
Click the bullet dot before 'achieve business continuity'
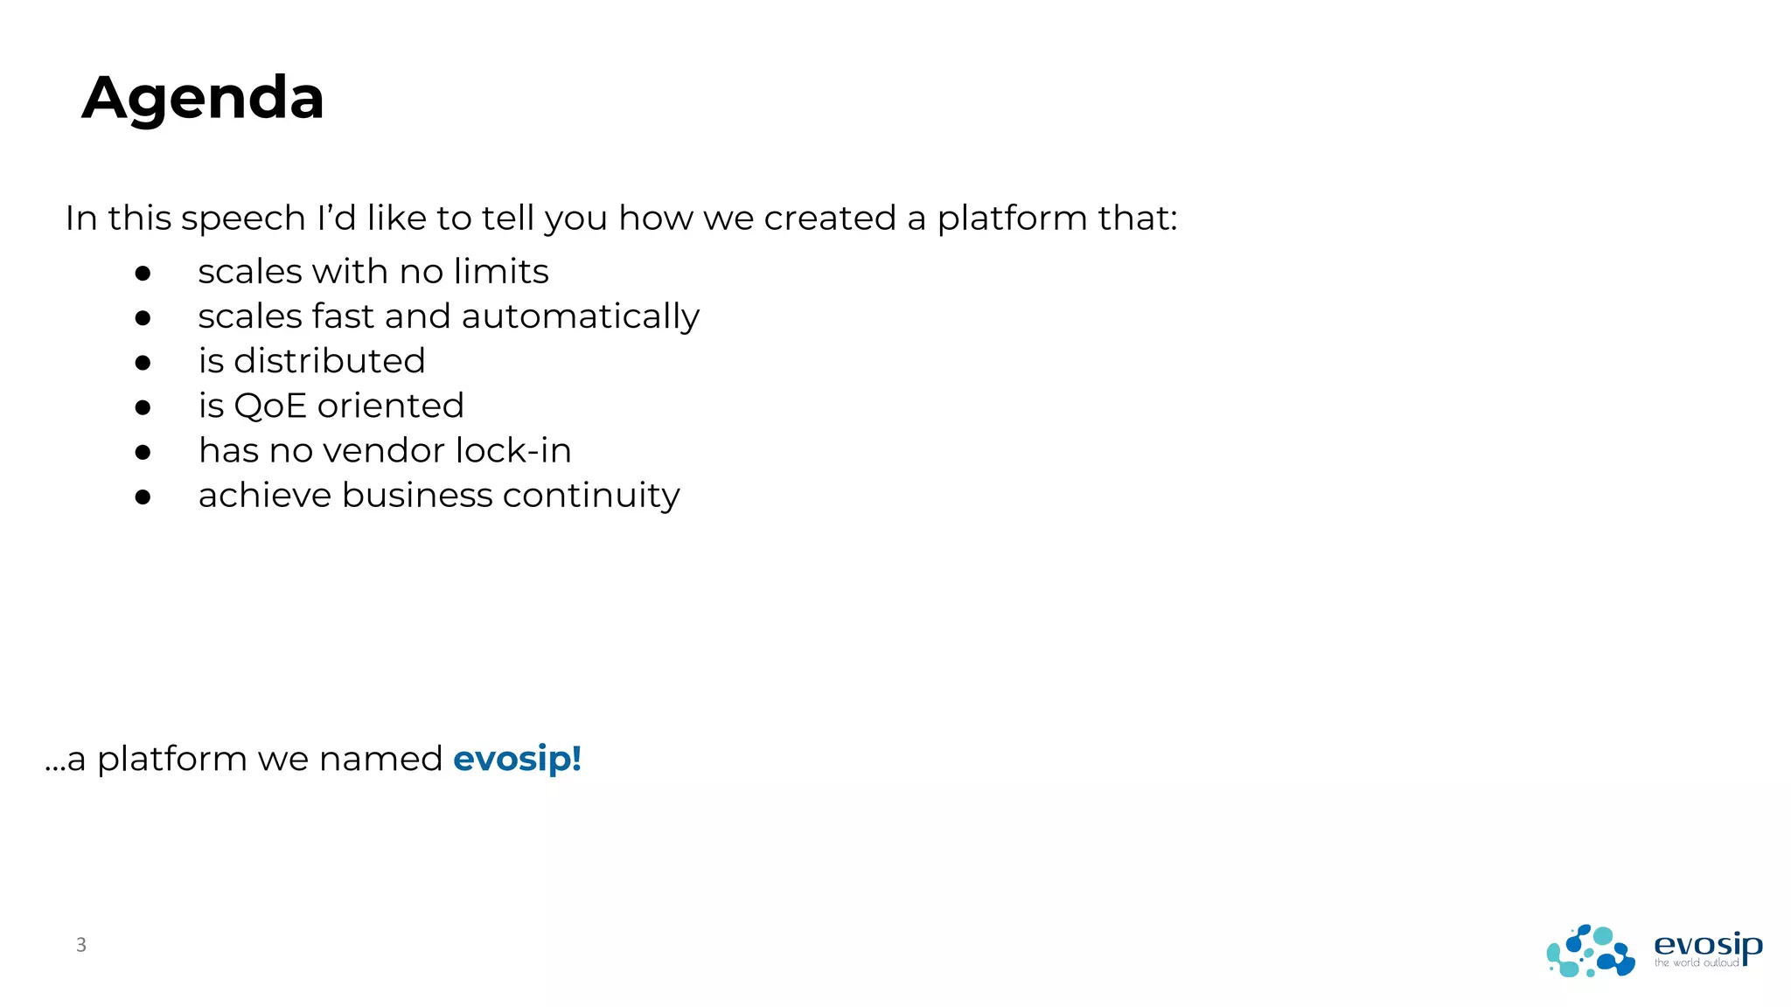pyautogui.click(x=143, y=497)
